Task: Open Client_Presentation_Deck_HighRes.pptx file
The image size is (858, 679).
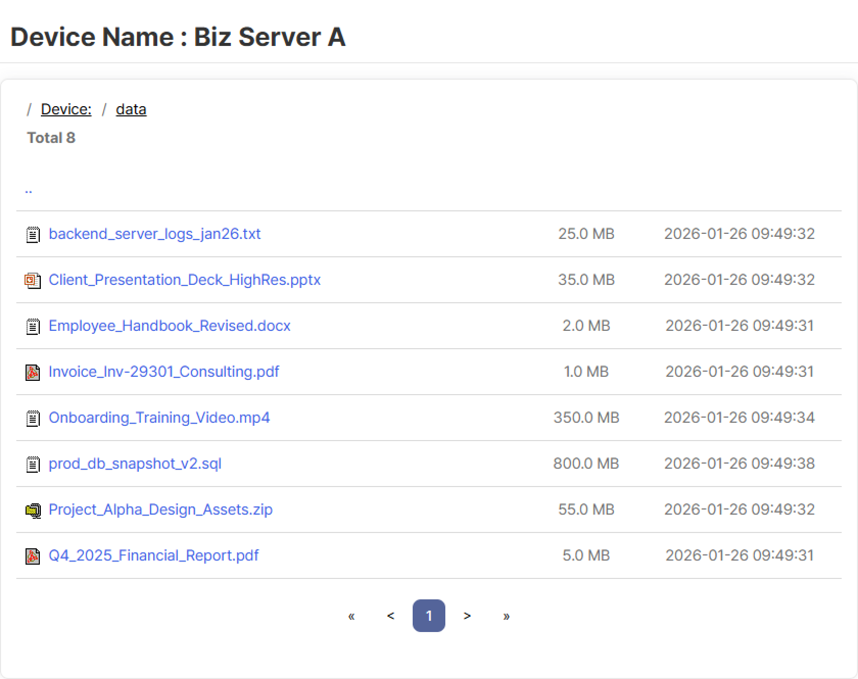Action: (184, 280)
